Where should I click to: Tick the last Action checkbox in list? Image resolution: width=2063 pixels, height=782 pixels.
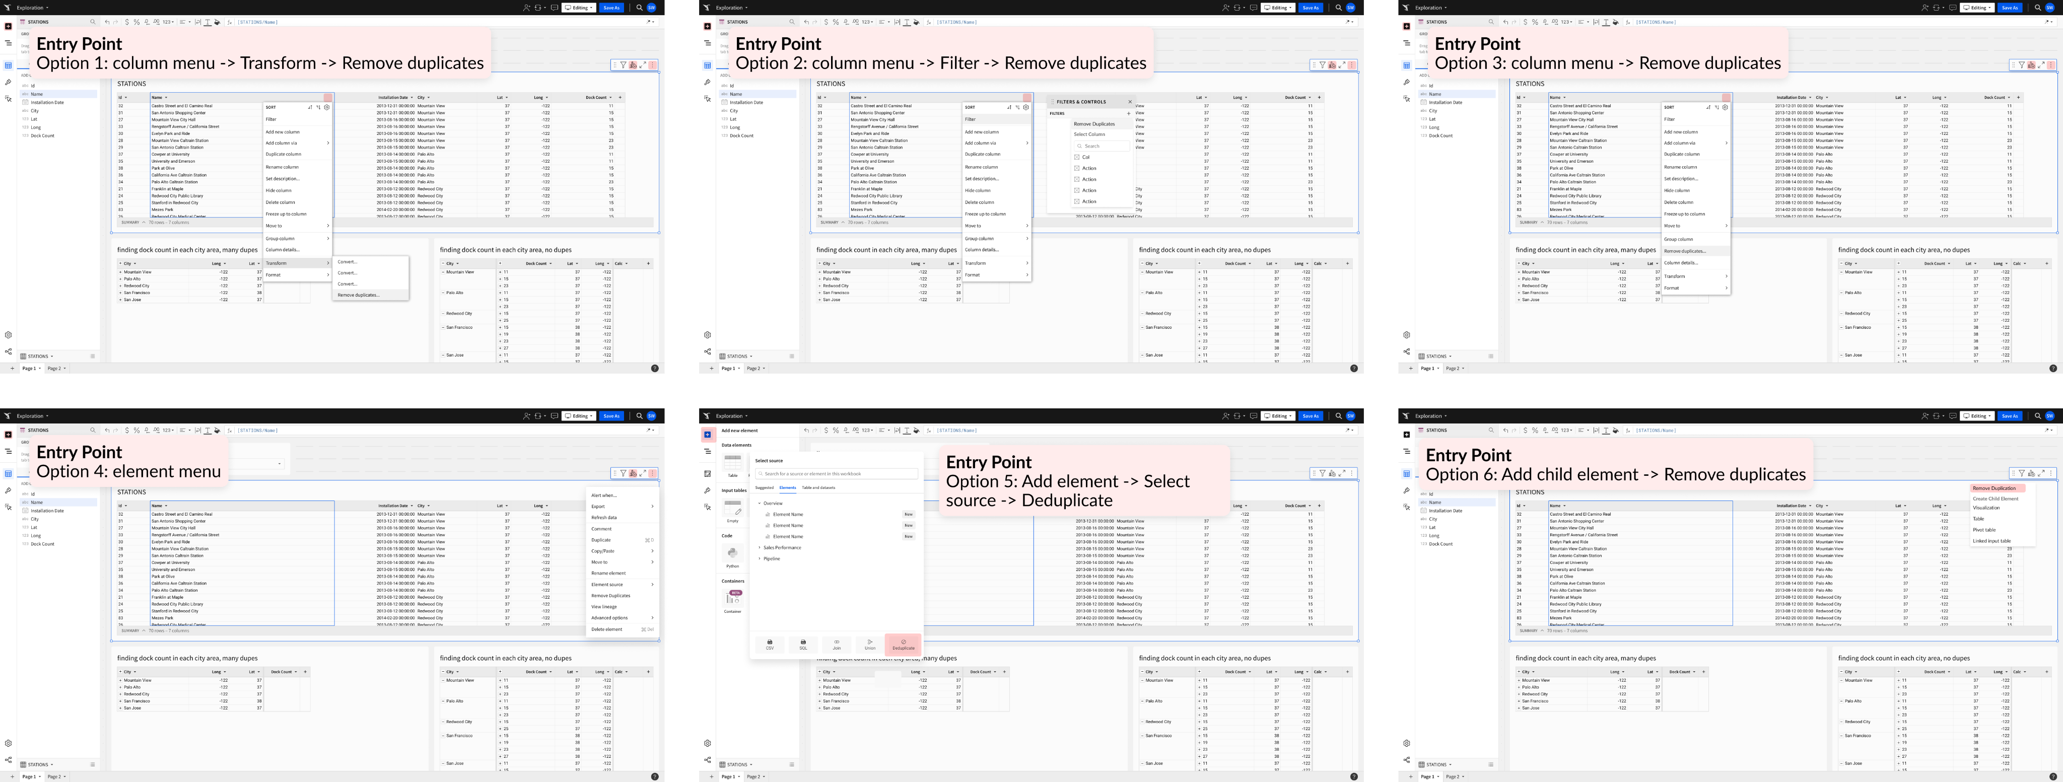(x=1076, y=201)
